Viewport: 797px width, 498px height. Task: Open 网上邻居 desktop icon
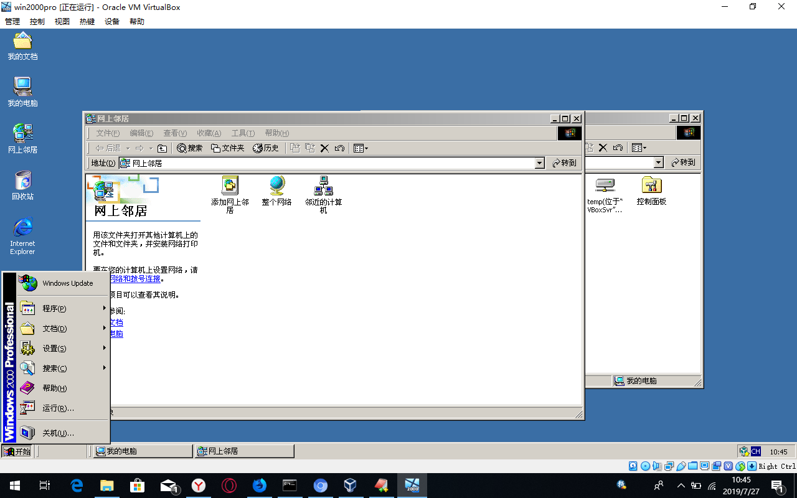coord(22,138)
